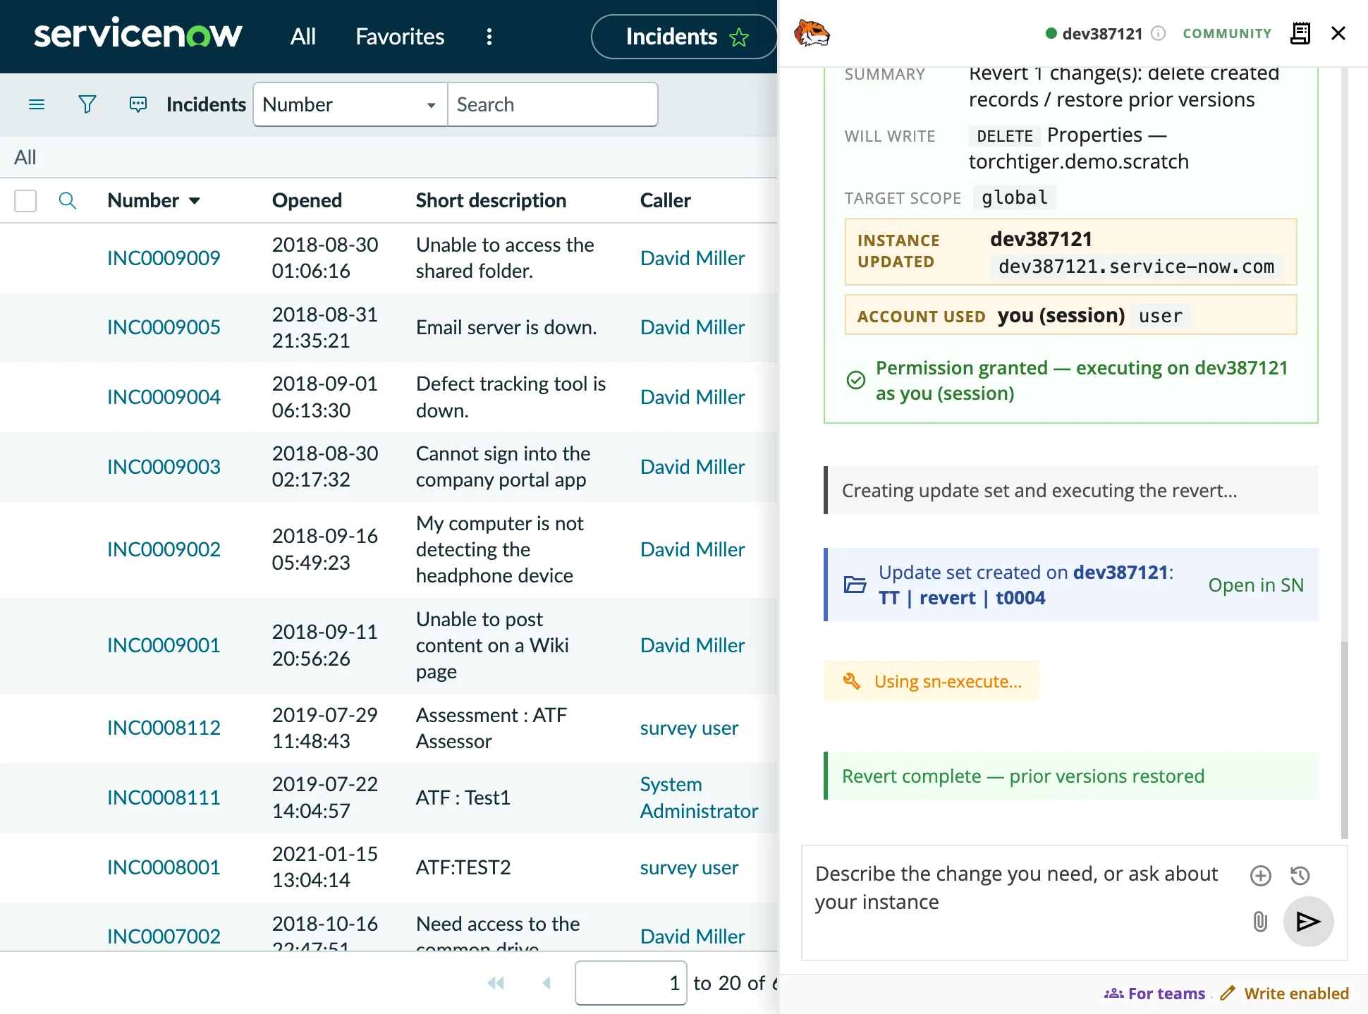Open the three-dot more menu in header

tap(489, 37)
